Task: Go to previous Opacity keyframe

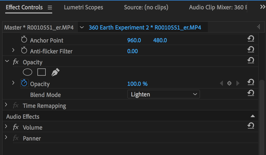Action: pos(221,83)
